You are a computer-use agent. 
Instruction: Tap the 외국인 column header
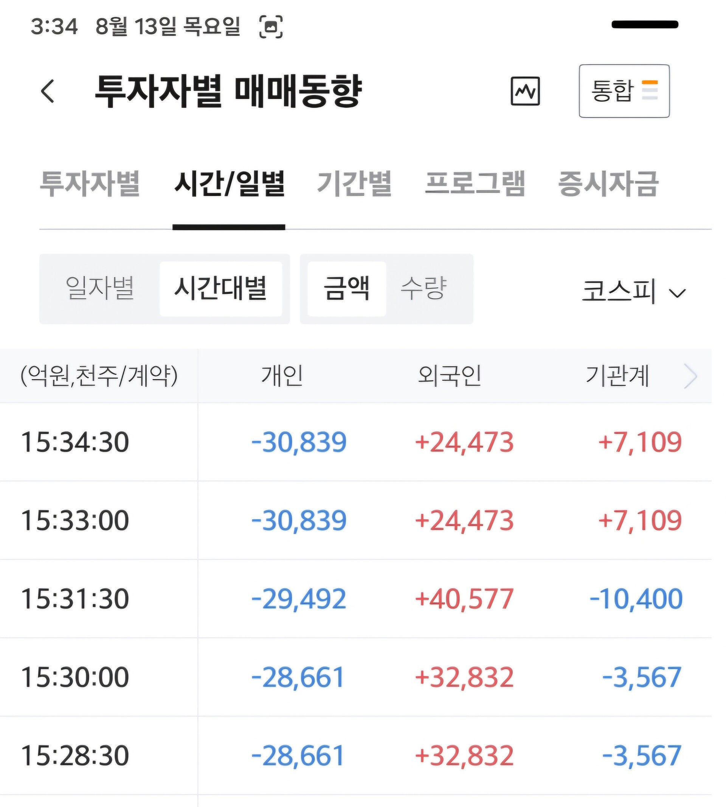pyautogui.click(x=450, y=376)
